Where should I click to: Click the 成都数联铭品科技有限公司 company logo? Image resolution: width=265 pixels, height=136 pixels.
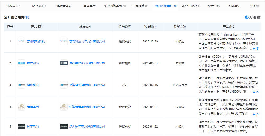pos(64,63)
